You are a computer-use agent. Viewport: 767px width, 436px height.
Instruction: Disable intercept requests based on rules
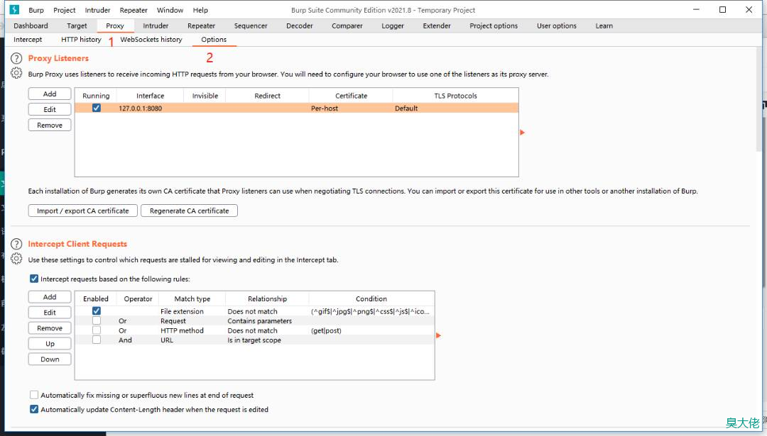pyautogui.click(x=34, y=279)
